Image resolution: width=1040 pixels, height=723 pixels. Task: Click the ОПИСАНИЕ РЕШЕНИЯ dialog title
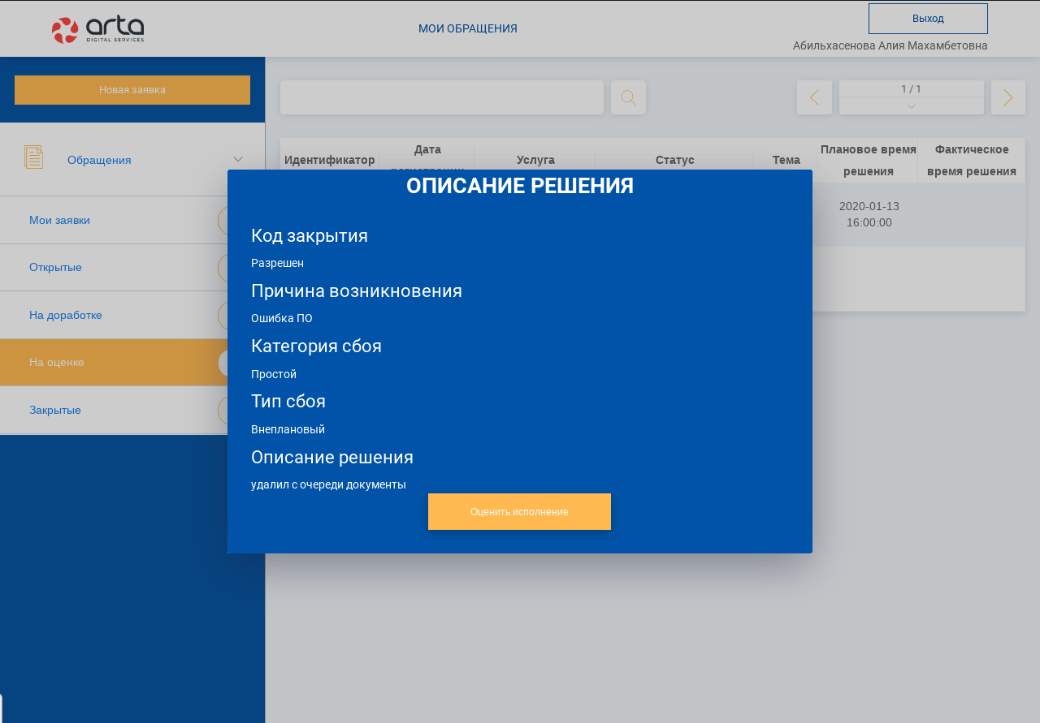(520, 186)
